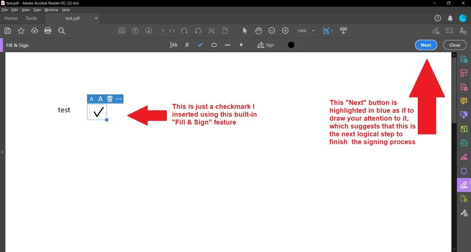The width and height of the screenshot is (471, 252).
Task: Click the Save file icon
Action: coord(8,31)
